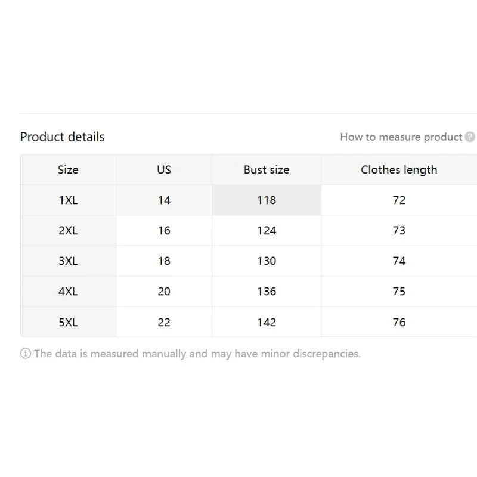The height and width of the screenshot is (477, 477).
Task: Select the 142 bust size cell
Action: [267, 323]
